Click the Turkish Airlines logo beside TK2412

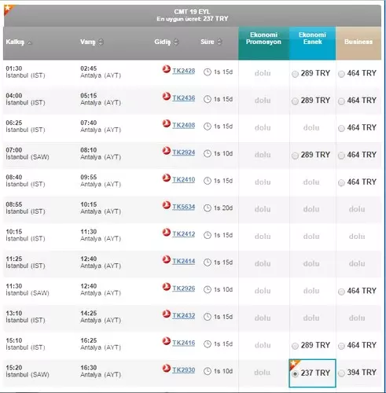click(x=167, y=233)
